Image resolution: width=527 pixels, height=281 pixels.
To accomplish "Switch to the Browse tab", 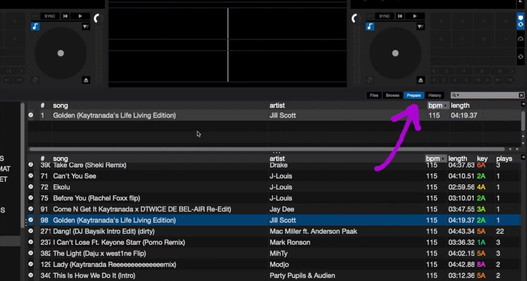I will coord(392,95).
